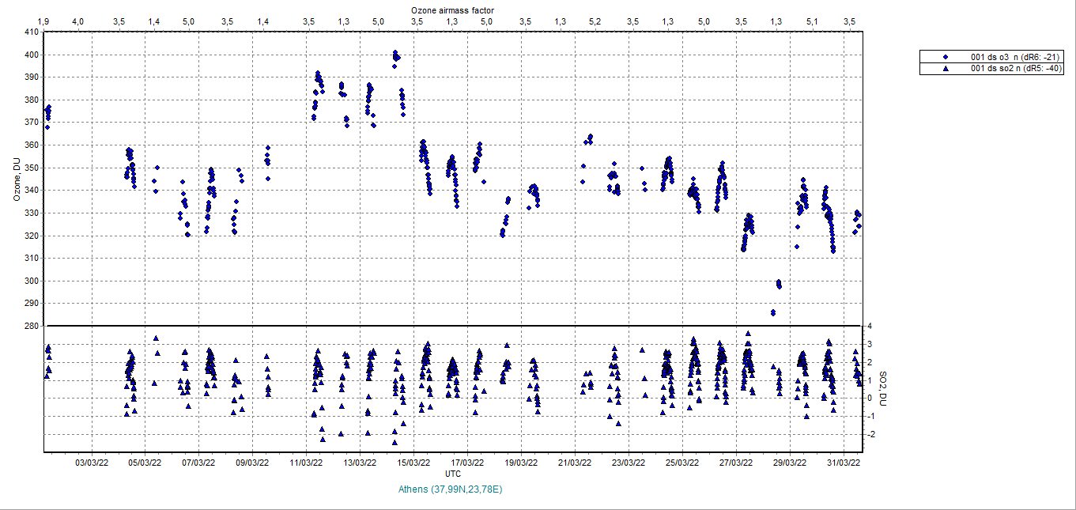Click the 5,2 airmass factor label
This screenshot has height=510, width=1076.
click(595, 21)
